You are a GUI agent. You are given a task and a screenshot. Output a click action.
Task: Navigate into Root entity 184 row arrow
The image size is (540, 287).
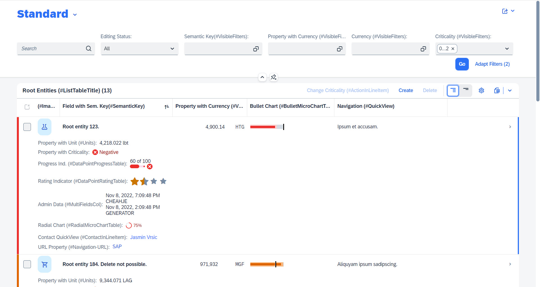[x=510, y=264]
